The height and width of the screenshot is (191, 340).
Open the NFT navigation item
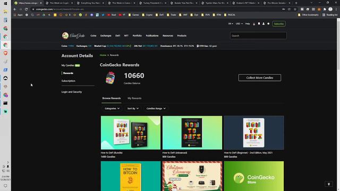tap(126, 36)
